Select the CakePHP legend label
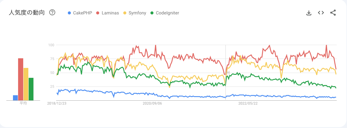 click(82, 13)
